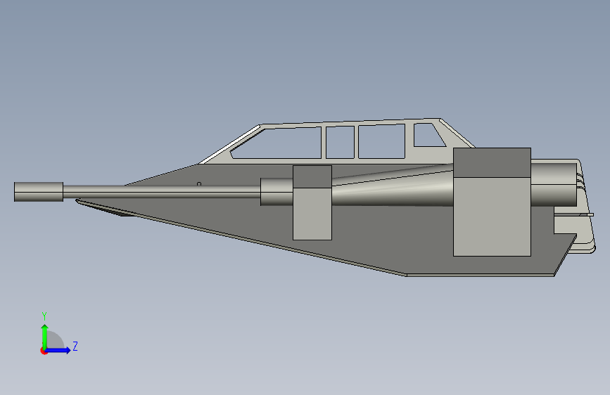Select the cannon muzzle cylinder at the barrel tip
The height and width of the screenshot is (395, 610).
(39, 192)
